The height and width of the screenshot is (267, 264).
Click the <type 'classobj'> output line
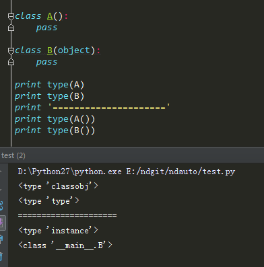(58, 186)
